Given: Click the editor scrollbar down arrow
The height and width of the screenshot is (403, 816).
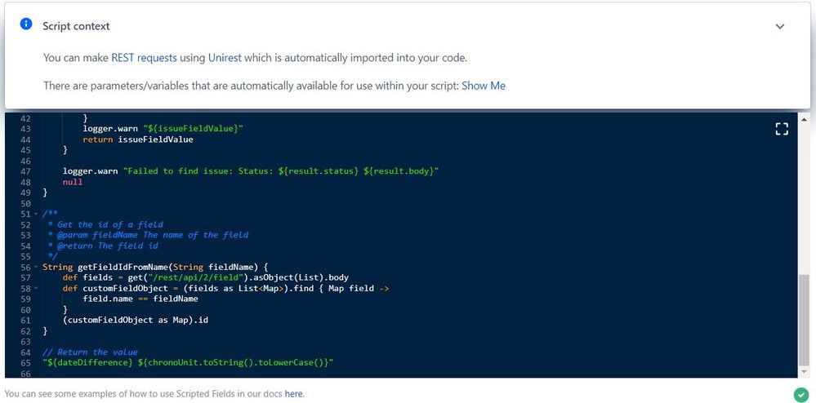Looking at the screenshot, I should click(804, 372).
